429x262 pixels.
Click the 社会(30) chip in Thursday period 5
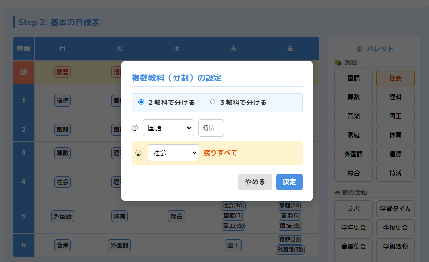click(234, 206)
